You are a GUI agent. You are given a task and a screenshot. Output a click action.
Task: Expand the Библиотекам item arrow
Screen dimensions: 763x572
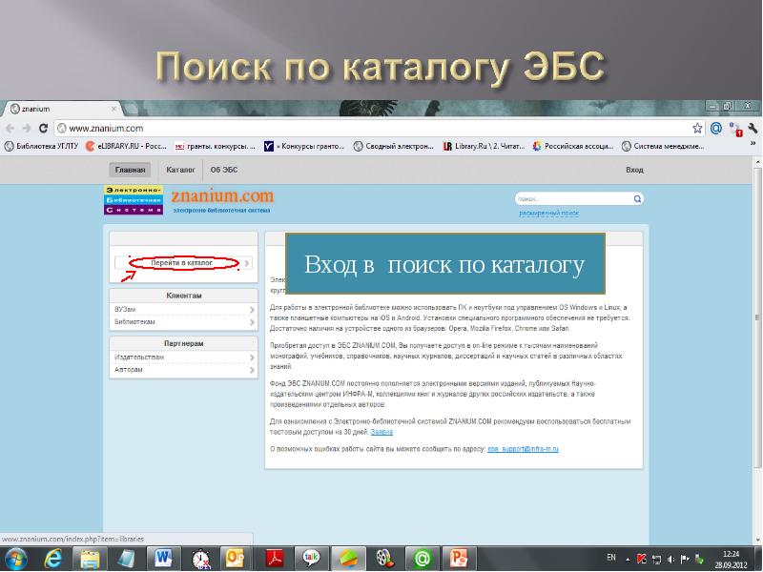click(x=252, y=322)
